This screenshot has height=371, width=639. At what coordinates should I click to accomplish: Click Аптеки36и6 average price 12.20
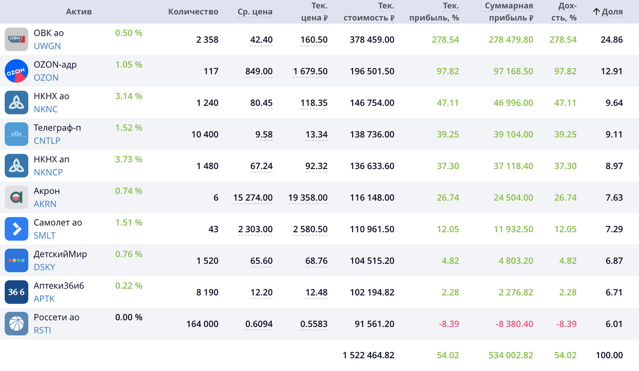261,293
